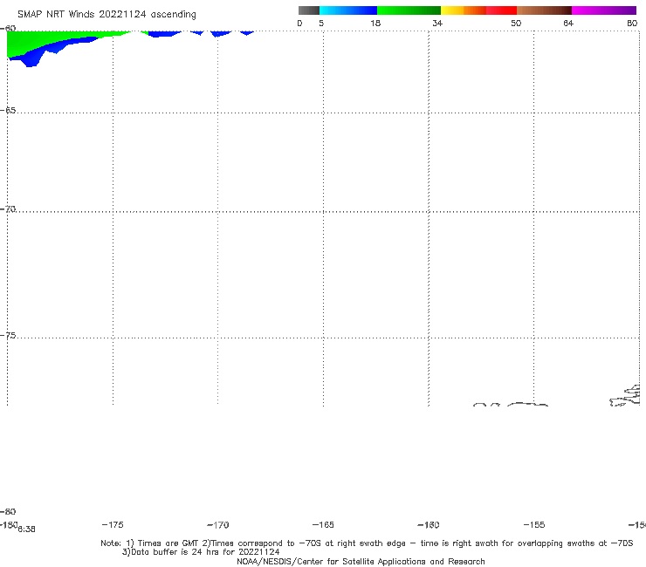This screenshot has height=567, width=646.
Task: Click the NOAA/NESDIS Center for Satellite Applications credit
Action: coord(361,561)
